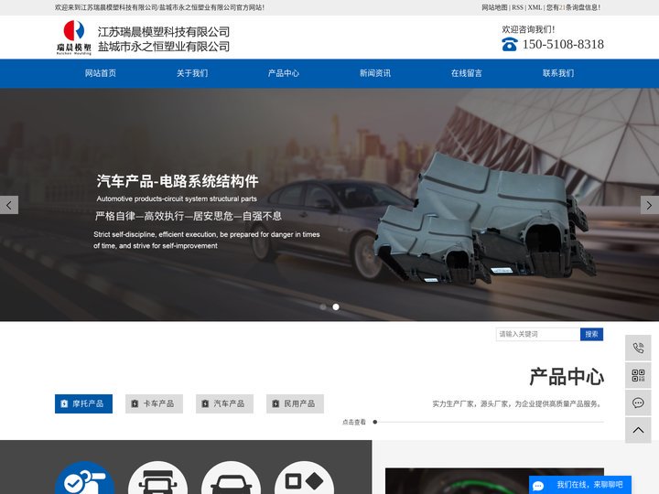Click the back-to-top arrow icon

(x=638, y=430)
